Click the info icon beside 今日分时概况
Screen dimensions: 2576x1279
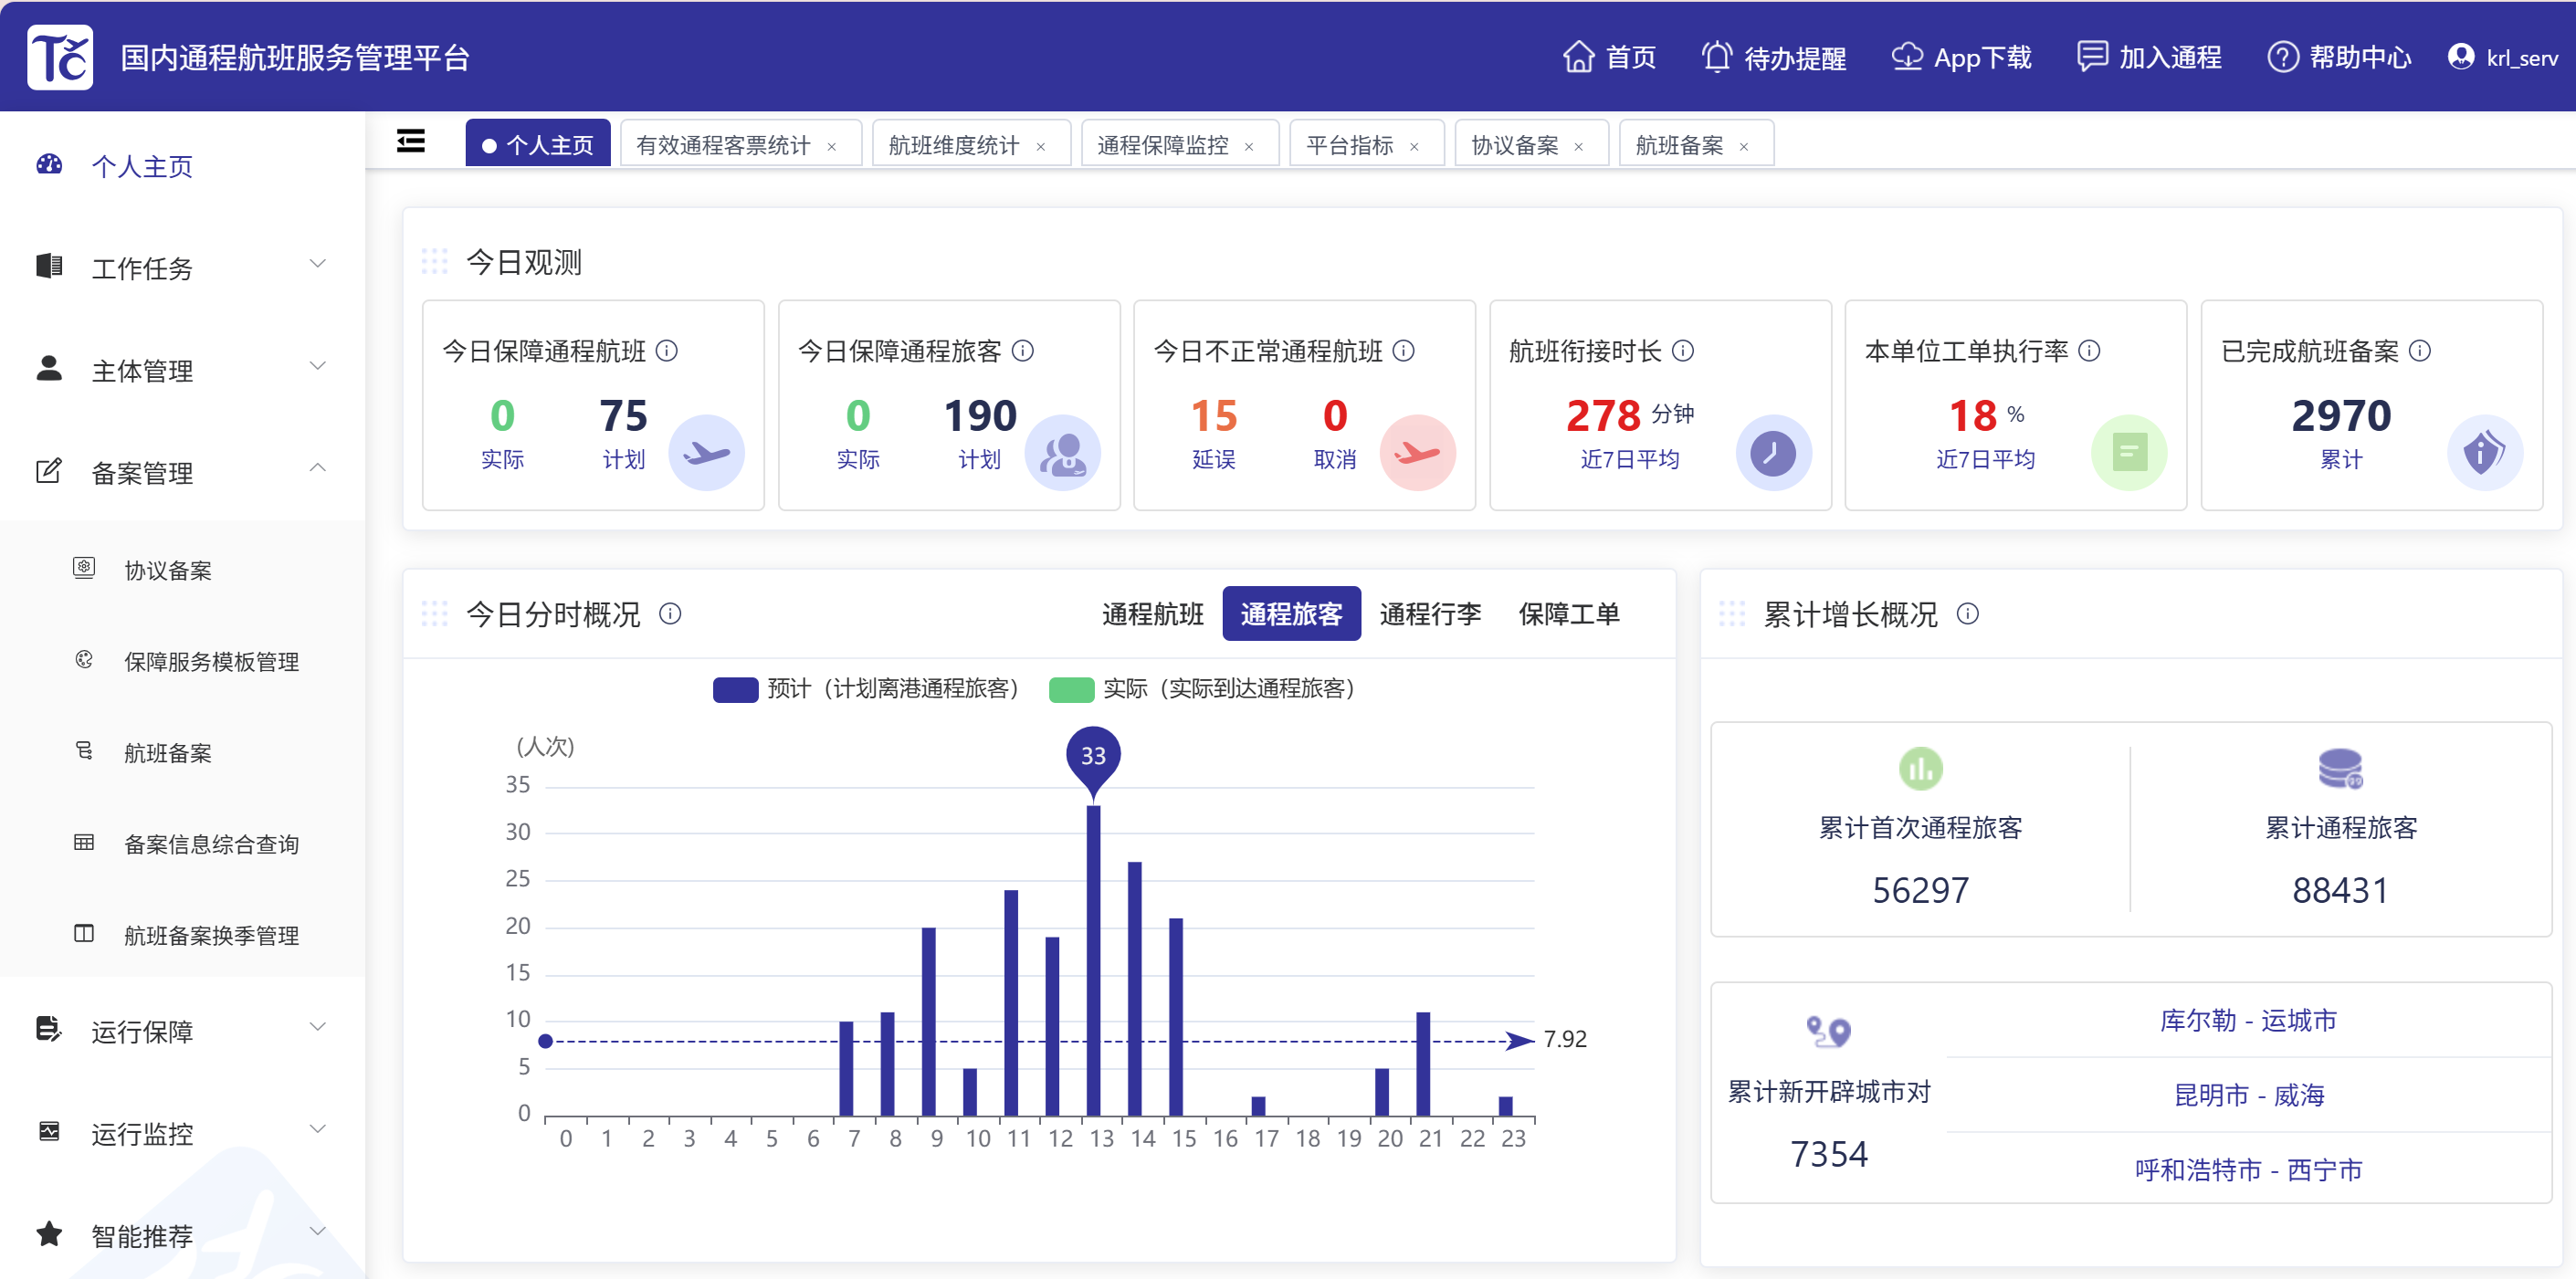pyautogui.click(x=670, y=614)
